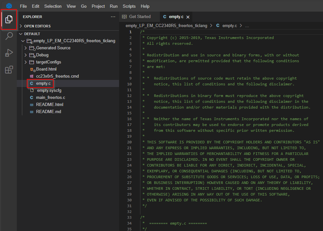This screenshot has width=323, height=231.
Task: Close the empty.c editor tab
Action: (188, 17)
